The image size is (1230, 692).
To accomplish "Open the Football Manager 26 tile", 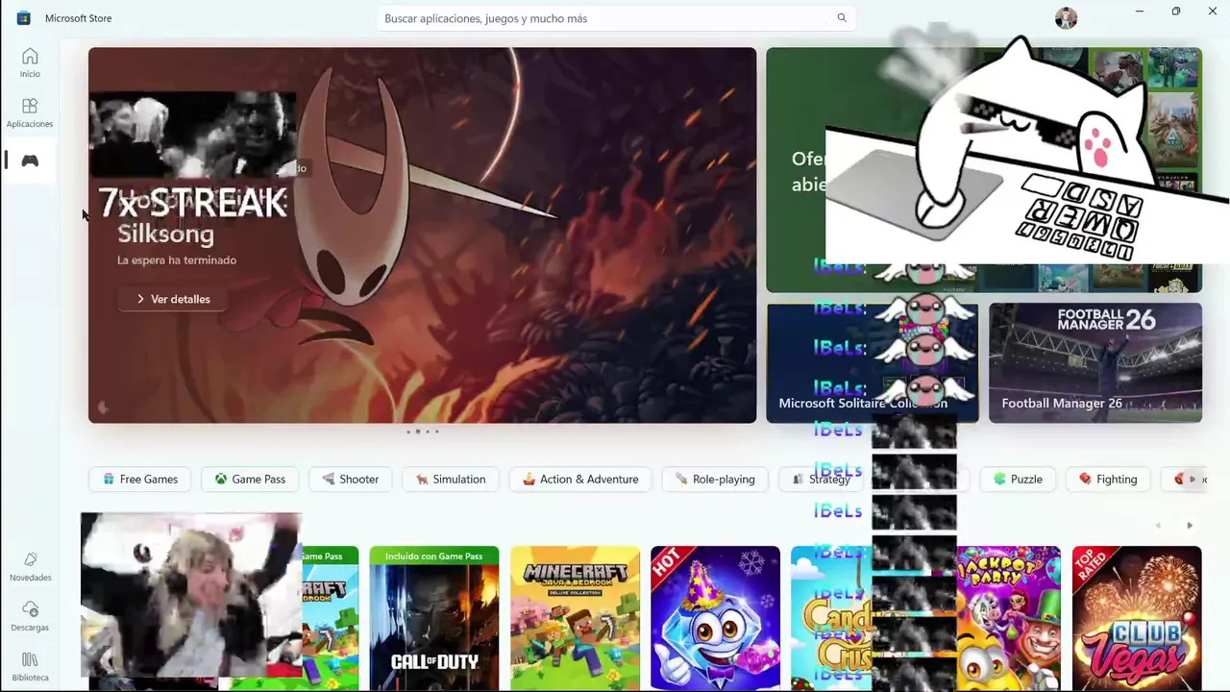I will (x=1095, y=362).
